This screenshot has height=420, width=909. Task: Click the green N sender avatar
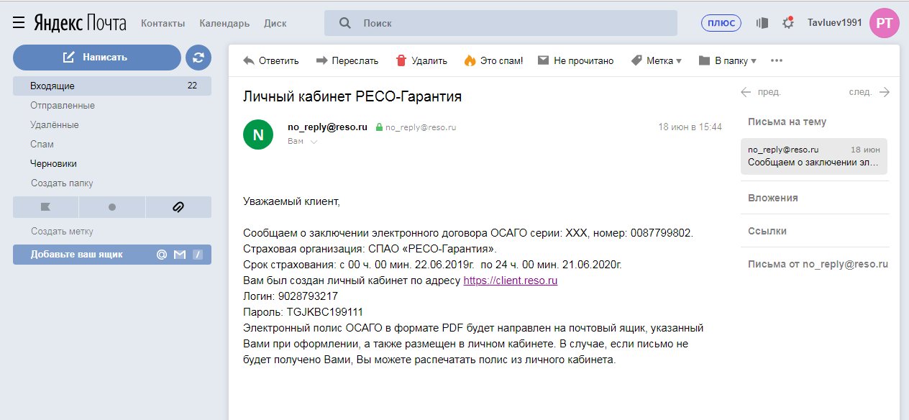(x=258, y=134)
